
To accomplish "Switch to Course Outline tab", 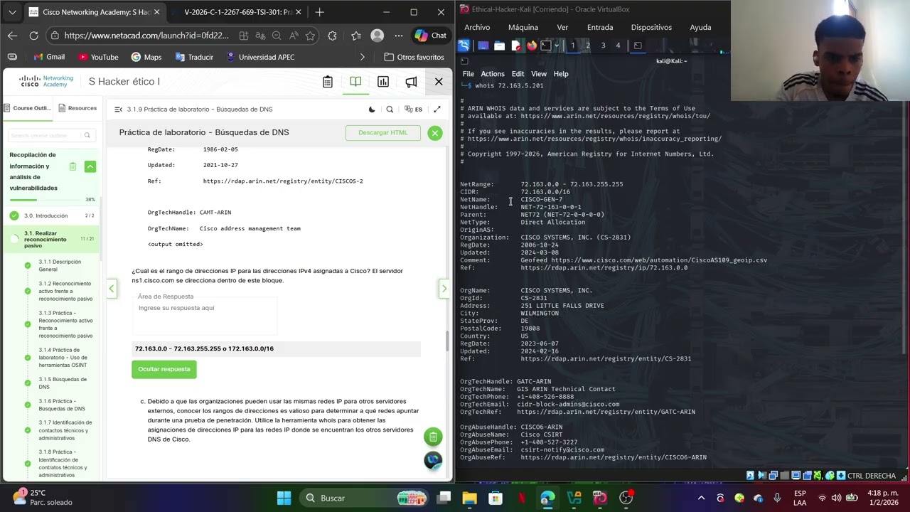I will click(27, 108).
